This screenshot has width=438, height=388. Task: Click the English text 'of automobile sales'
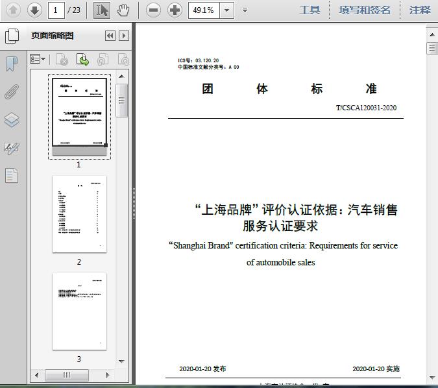[x=281, y=262]
